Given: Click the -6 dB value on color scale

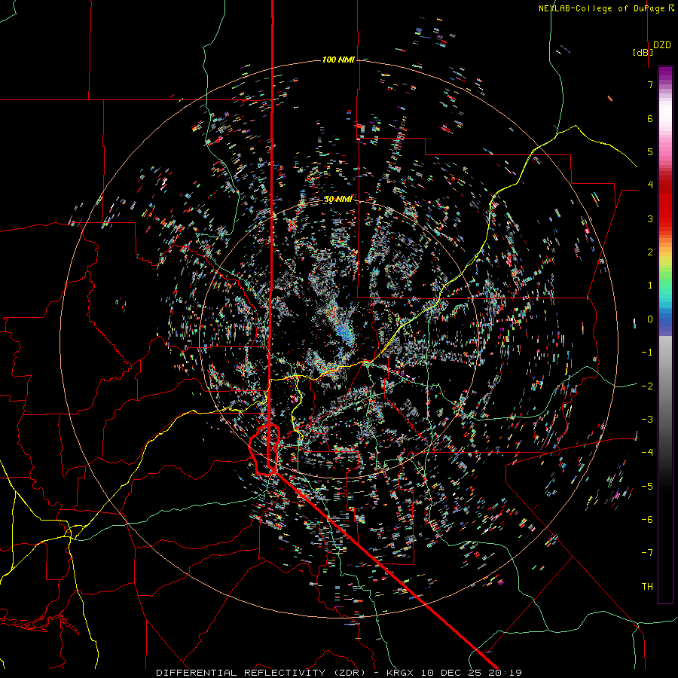Looking at the screenshot, I should (647, 520).
